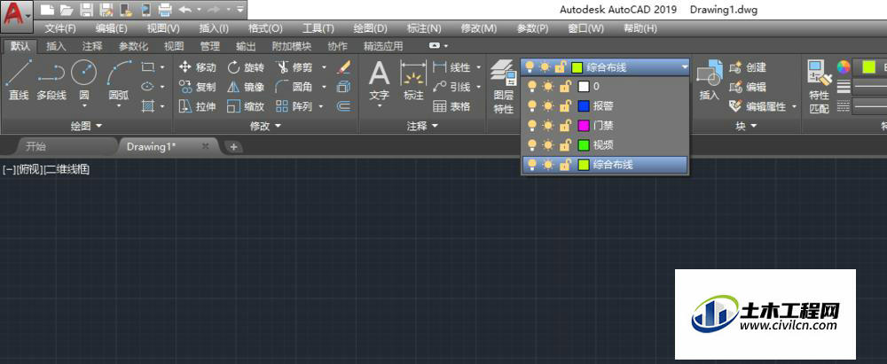
Task: Open the 阵列 dropdown arrow
Action: (x=321, y=105)
